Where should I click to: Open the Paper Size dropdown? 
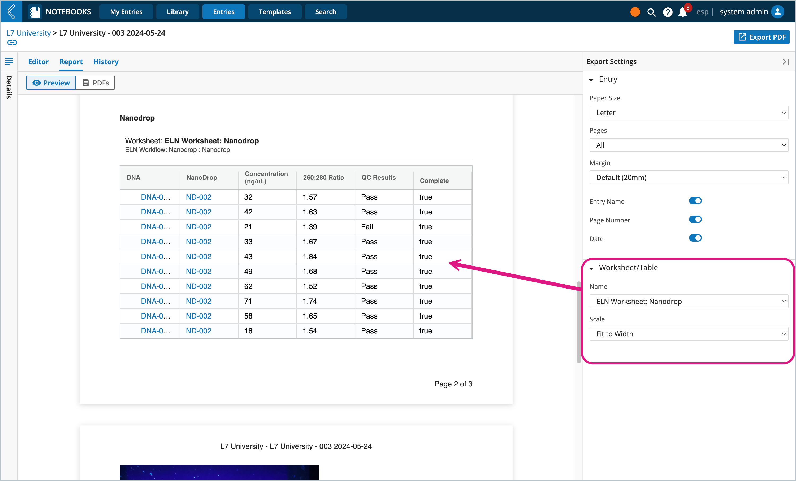[690, 113]
